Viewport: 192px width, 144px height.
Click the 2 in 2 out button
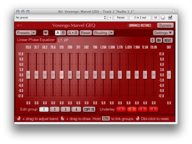point(140,18)
